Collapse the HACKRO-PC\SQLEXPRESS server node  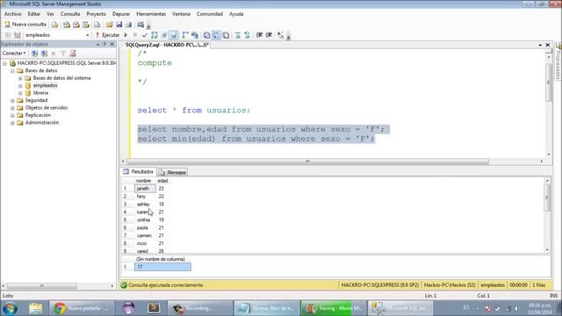coord(4,63)
